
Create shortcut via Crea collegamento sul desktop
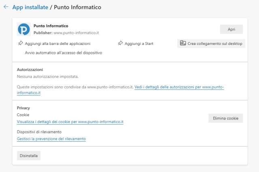pyautogui.click(x=211, y=43)
